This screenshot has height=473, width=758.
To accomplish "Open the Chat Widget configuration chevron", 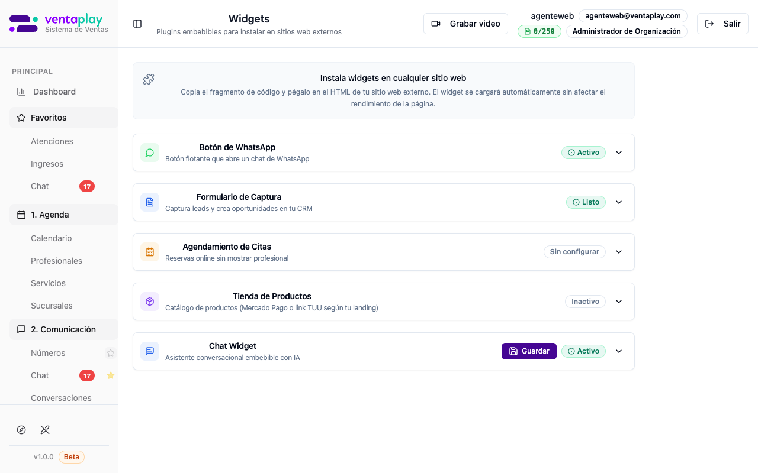I will [619, 351].
